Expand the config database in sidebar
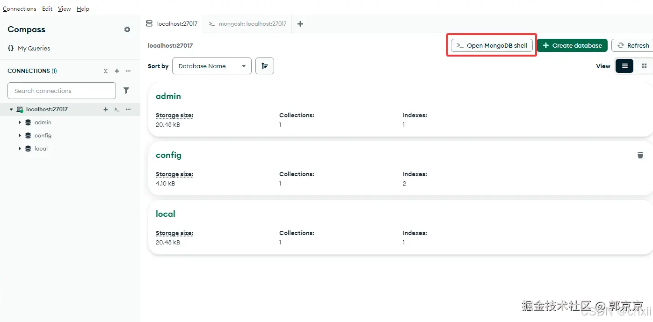This screenshot has height=322, width=653. pos(20,136)
